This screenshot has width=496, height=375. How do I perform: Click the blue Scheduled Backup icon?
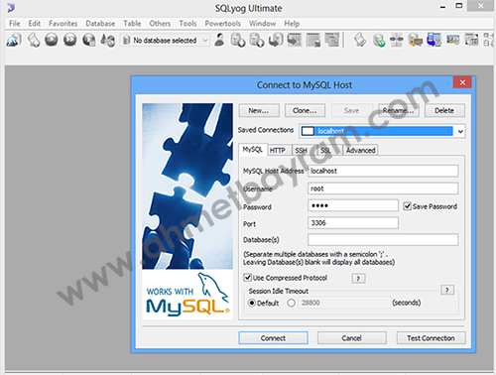coord(434,40)
